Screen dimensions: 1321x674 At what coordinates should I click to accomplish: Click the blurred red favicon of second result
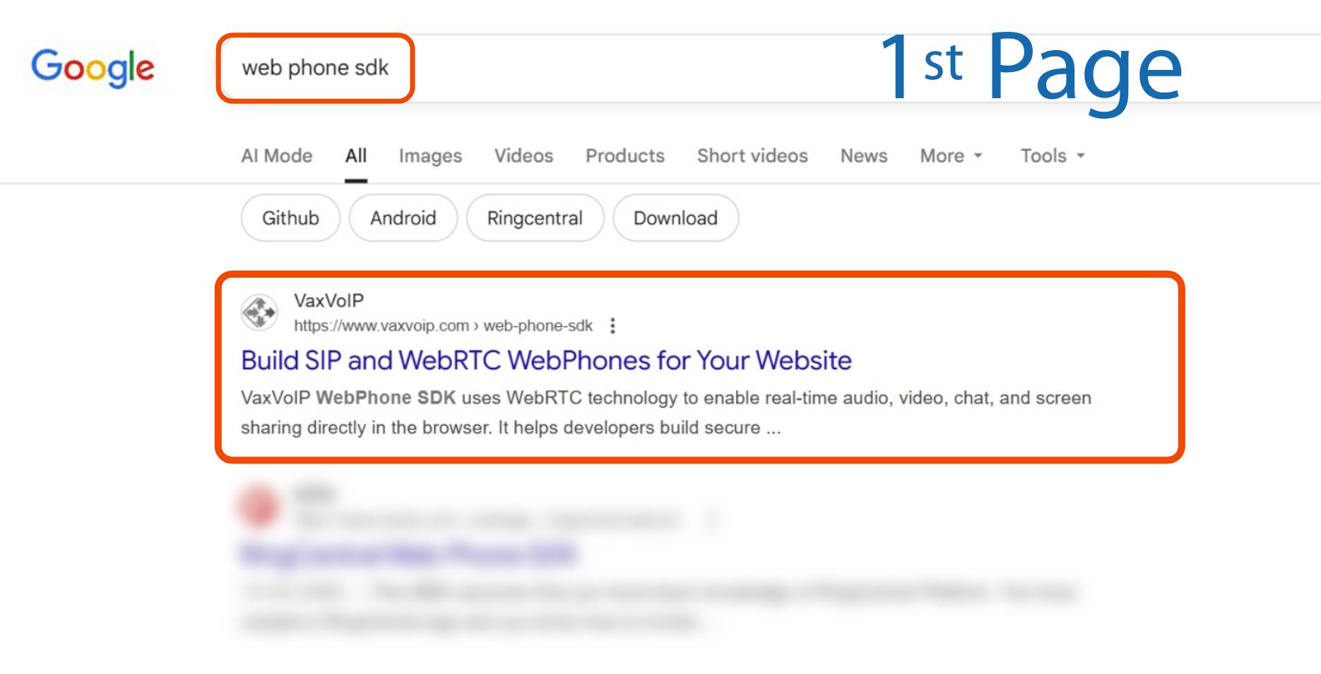point(259,506)
